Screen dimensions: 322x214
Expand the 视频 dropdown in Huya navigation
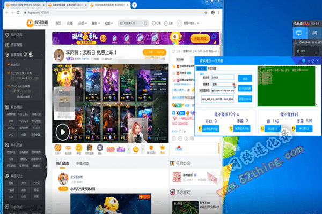point(108,24)
